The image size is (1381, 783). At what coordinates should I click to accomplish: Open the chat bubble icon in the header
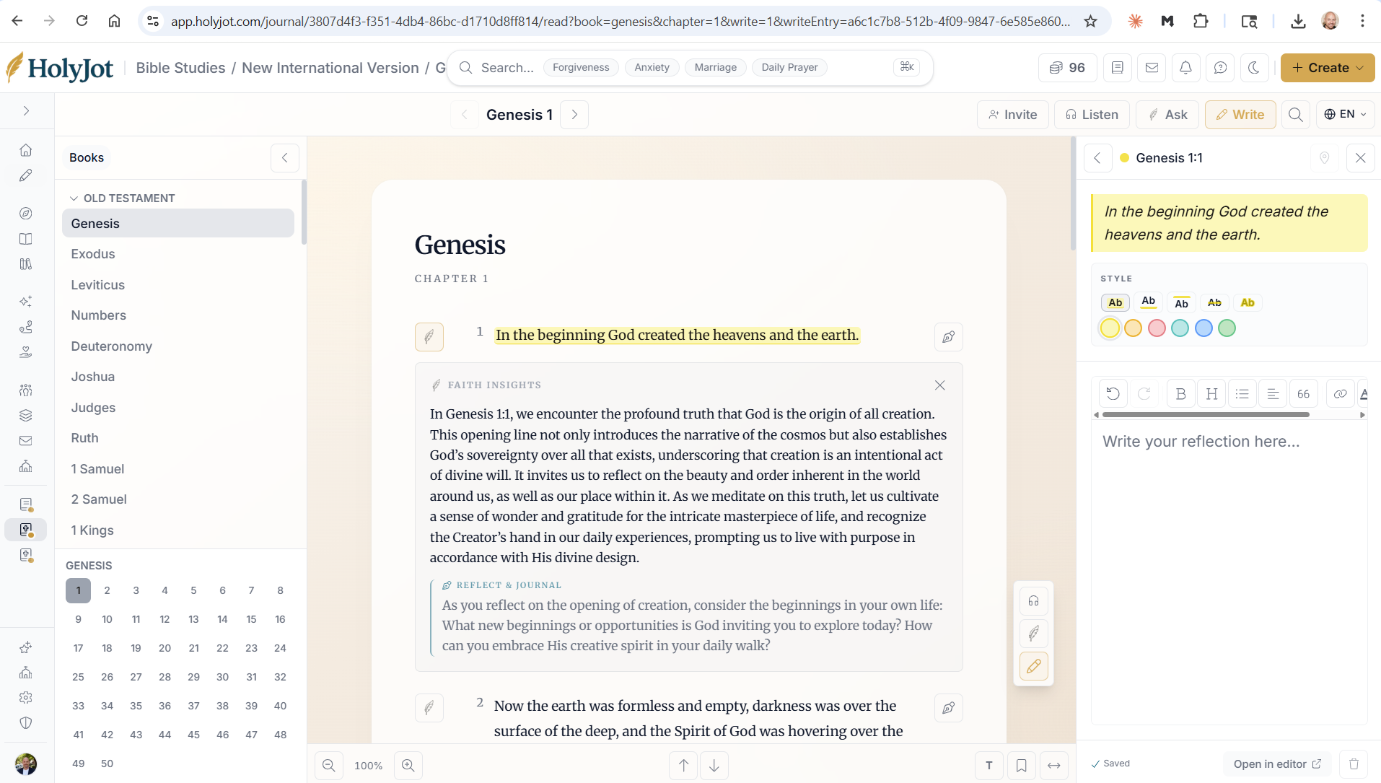click(1220, 68)
